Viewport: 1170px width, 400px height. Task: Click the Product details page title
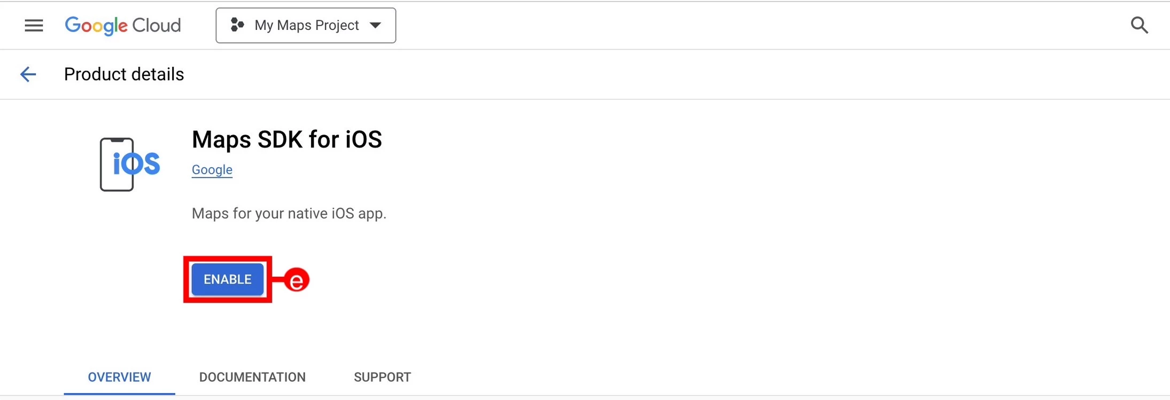[124, 74]
